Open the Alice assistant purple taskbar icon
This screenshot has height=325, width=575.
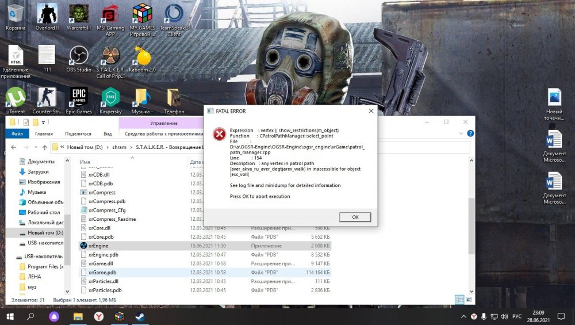coord(54,316)
